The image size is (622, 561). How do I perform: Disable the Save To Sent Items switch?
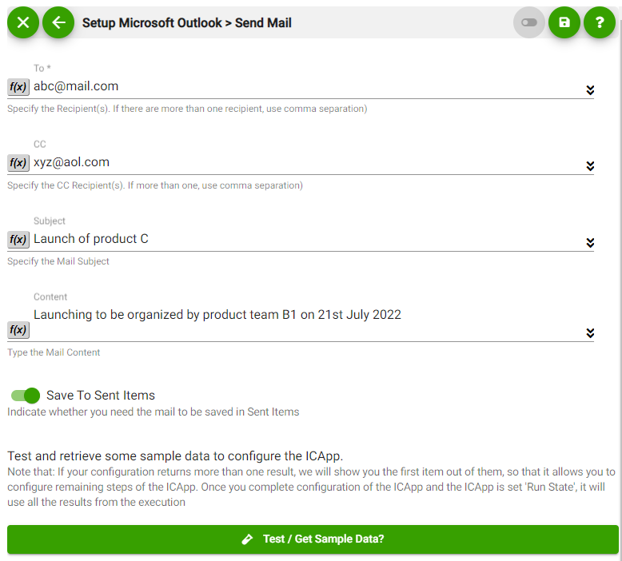coord(26,396)
